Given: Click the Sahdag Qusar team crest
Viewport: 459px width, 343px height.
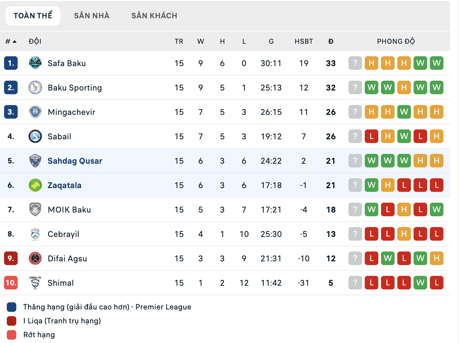Looking at the screenshot, I should pos(35,161).
